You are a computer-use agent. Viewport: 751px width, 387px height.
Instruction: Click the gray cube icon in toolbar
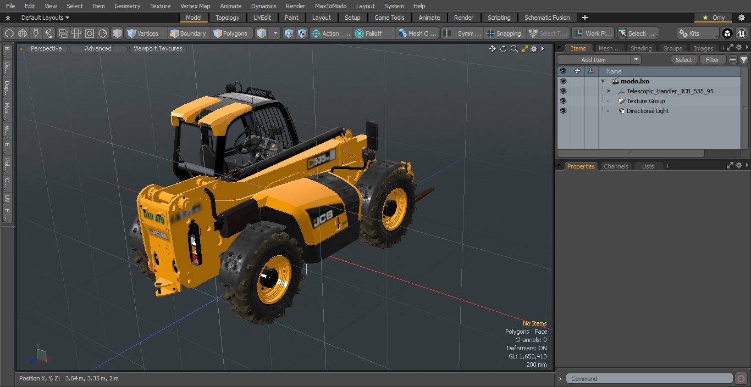tap(117, 33)
